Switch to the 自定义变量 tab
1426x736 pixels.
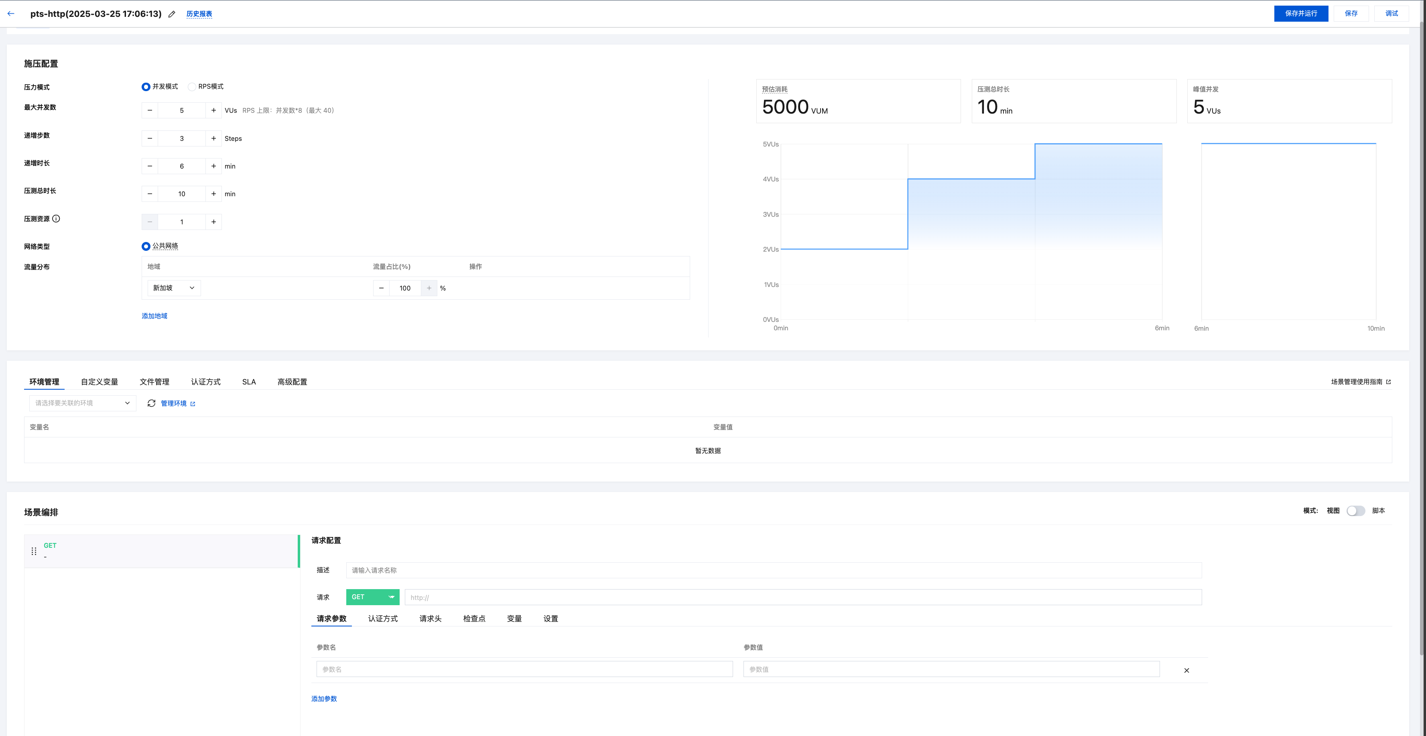tap(99, 382)
